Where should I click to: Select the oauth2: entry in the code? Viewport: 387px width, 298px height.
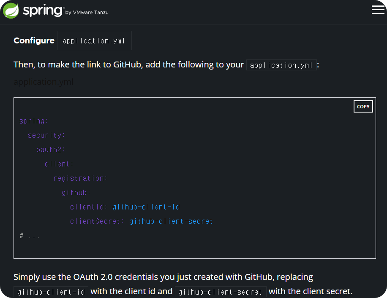coord(50,150)
